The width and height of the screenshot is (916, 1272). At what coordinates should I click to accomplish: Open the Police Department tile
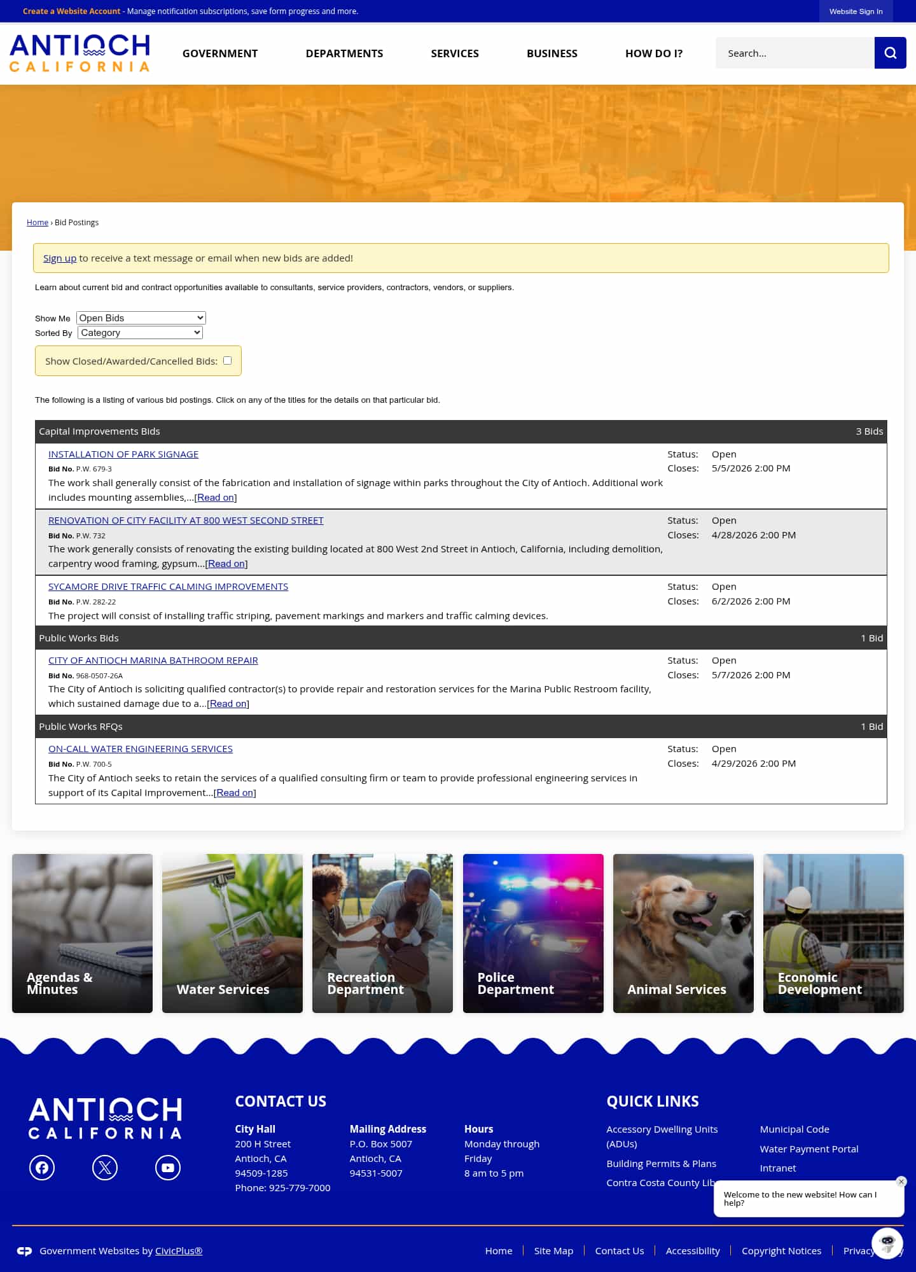[x=533, y=933]
